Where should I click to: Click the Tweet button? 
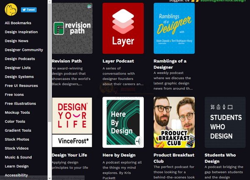click(x=29, y=10)
